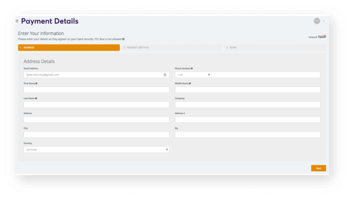Click the phone number text field
This screenshot has width=351, height=199.
coord(266,75)
